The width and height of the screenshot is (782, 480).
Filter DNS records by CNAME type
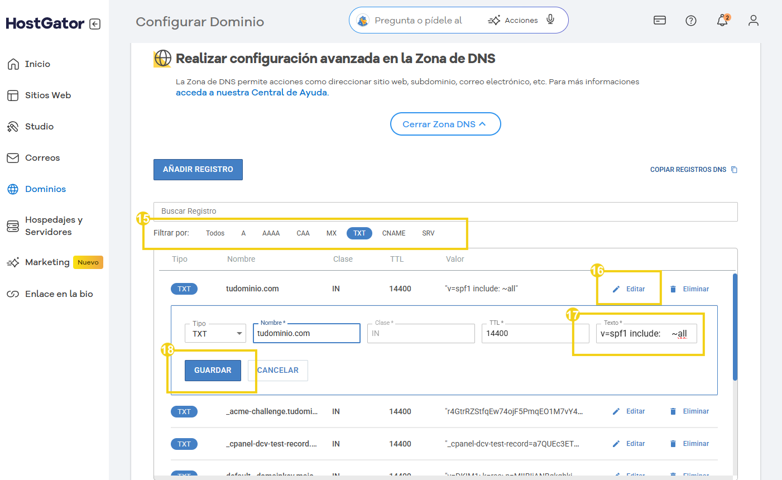394,233
